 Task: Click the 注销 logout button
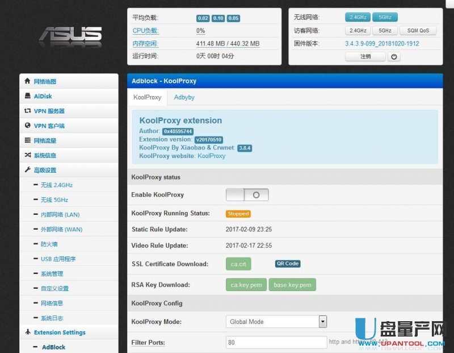pyautogui.click(x=365, y=57)
